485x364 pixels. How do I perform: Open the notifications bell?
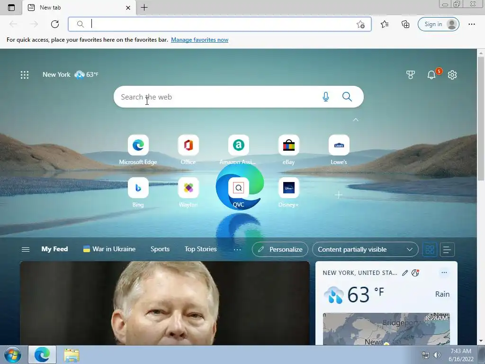coord(431,74)
